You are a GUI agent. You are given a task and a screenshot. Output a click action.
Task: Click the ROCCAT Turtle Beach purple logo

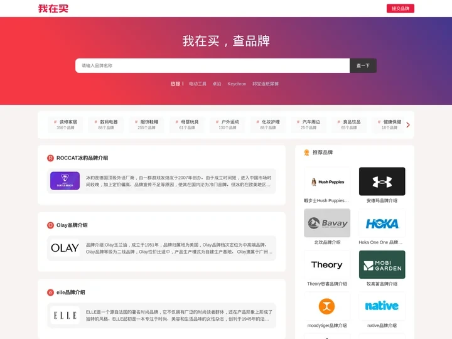(x=65, y=181)
